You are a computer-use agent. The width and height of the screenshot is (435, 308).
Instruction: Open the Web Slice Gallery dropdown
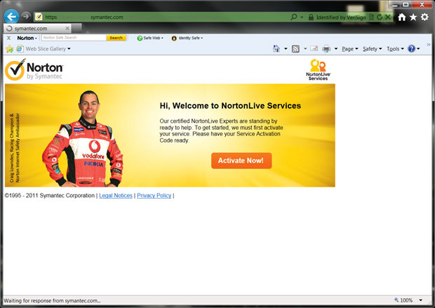pos(69,49)
